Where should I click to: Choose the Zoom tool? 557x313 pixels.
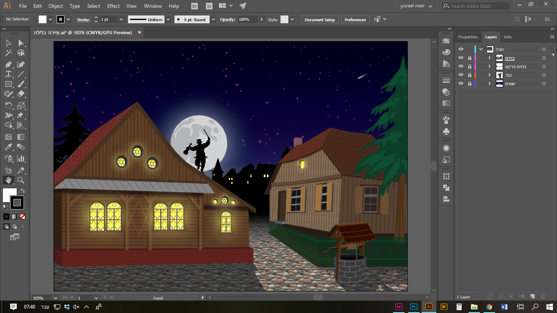click(x=21, y=180)
